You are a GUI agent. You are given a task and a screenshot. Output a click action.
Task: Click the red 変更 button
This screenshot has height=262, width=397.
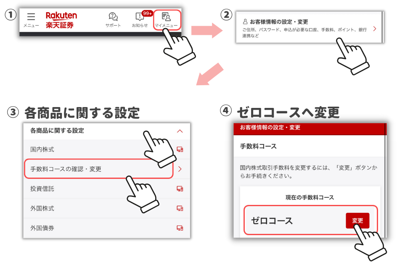[357, 220]
